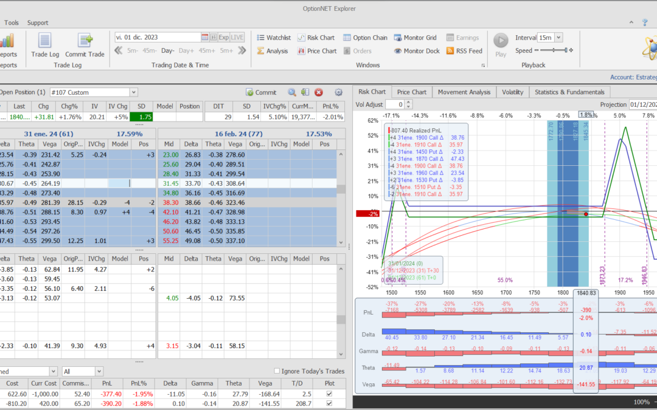Click the green spreadsheet export icon
This screenshot has width=657, height=410.
click(305, 92)
